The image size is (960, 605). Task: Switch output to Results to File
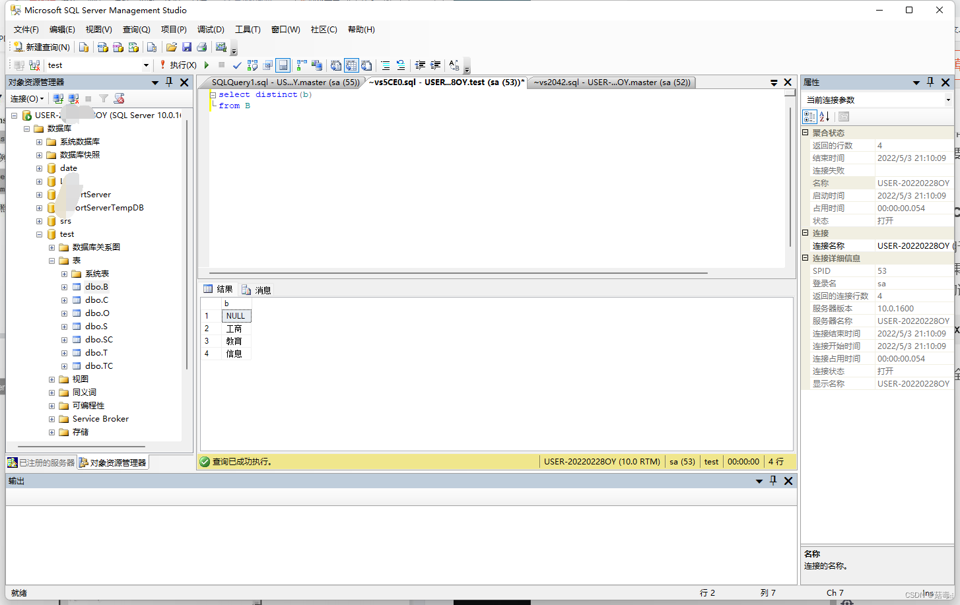point(366,65)
